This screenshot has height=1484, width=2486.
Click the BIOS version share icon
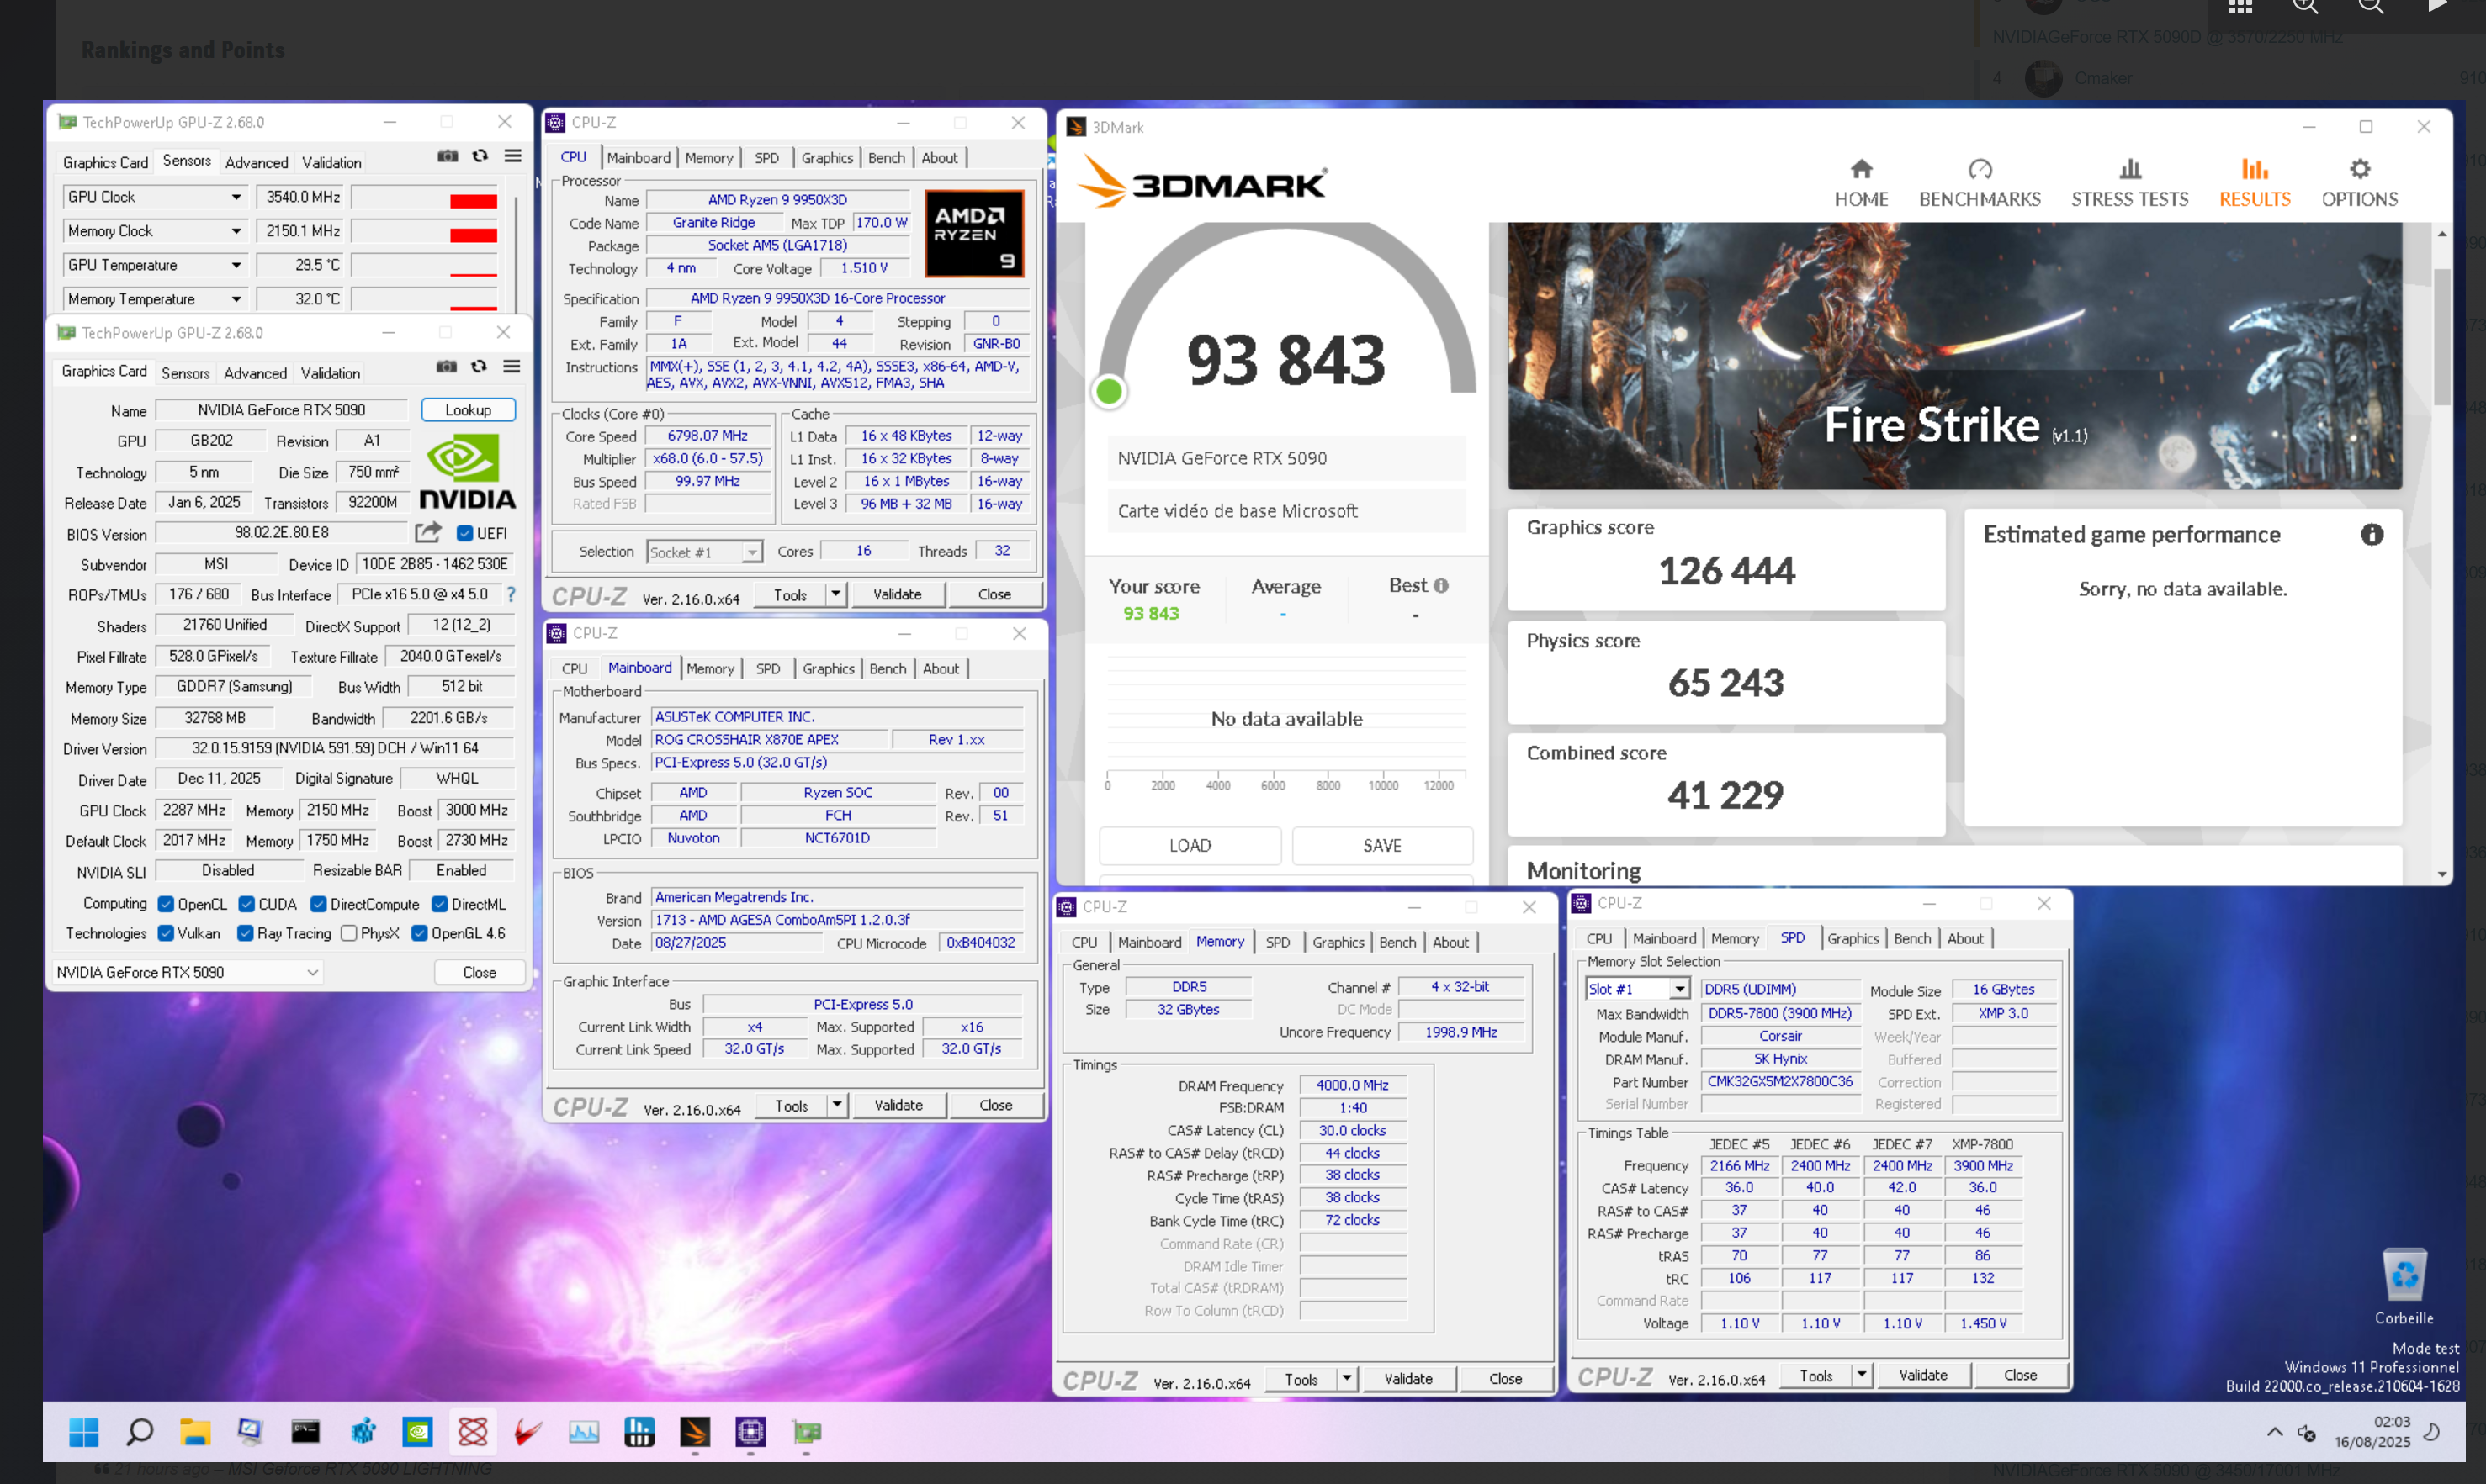pos(428,532)
